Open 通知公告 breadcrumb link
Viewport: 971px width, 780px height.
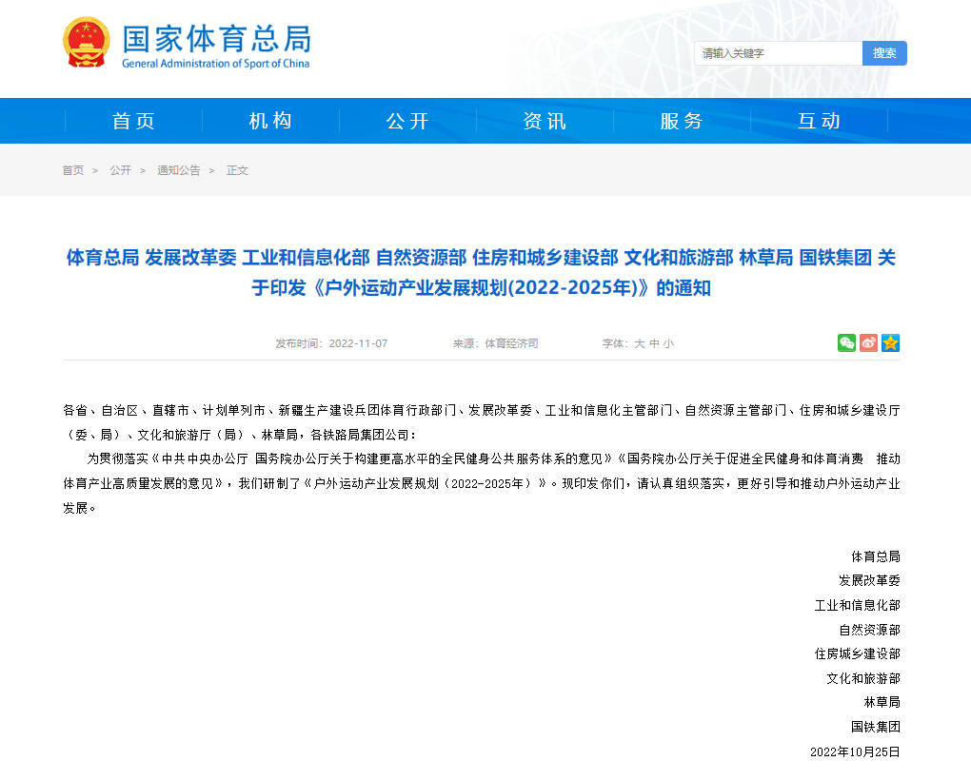[179, 170]
